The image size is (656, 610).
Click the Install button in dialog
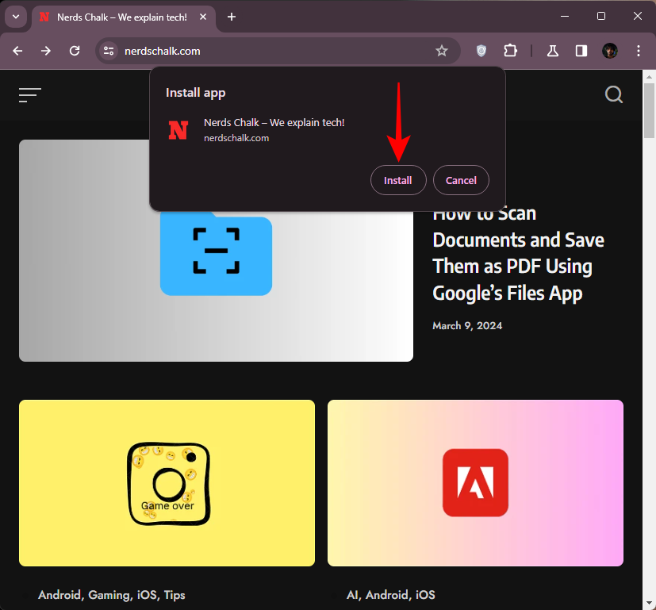point(397,180)
